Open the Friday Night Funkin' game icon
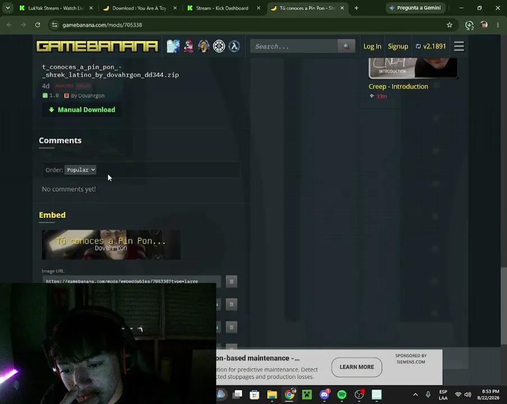 point(189,46)
